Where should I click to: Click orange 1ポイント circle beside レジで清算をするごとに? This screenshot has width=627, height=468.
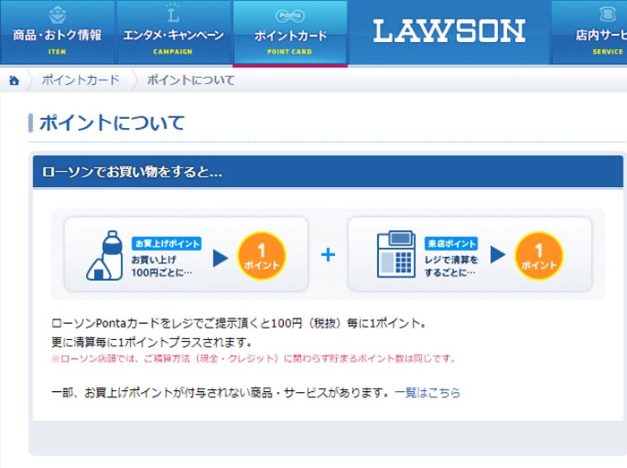point(539,256)
